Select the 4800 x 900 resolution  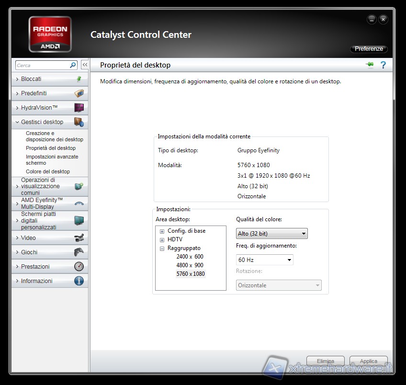[190, 265]
